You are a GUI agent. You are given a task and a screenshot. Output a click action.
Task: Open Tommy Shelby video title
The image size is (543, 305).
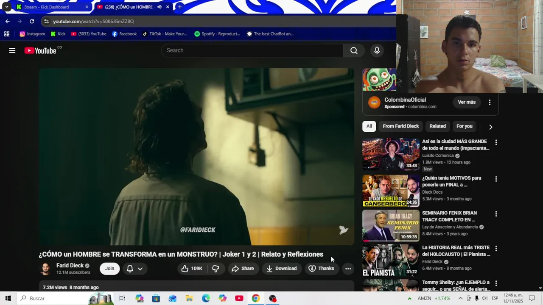[x=456, y=286]
